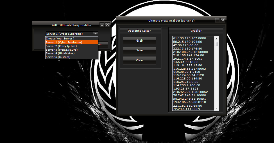
Task: Close the APH - Ultimate Proxy Grabber window
Action: [x=107, y=25]
